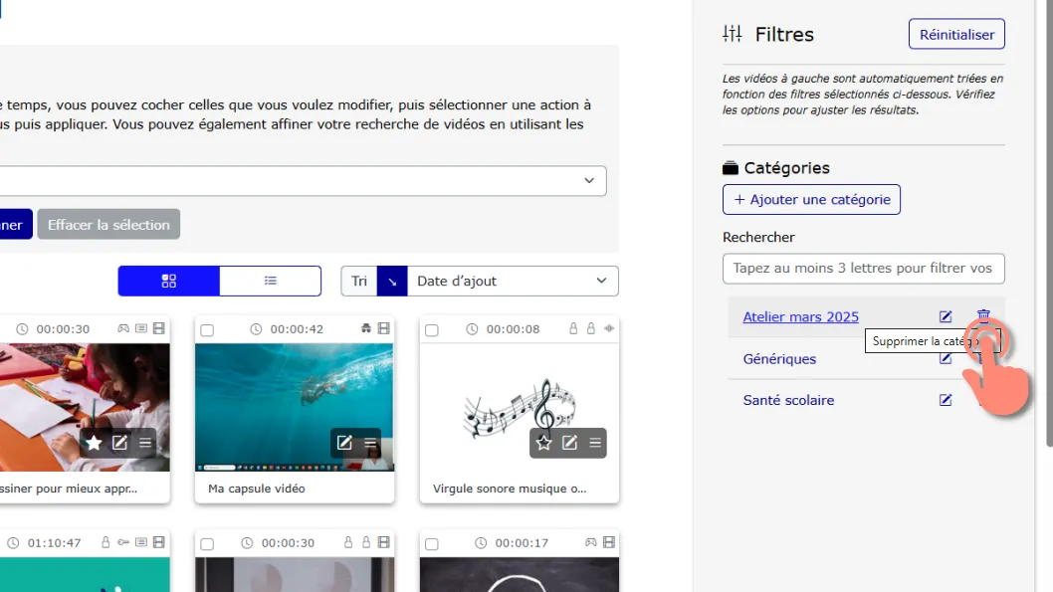The image size is (1053, 592).
Task: Click chapter list icon on child drawing card
Action: tap(141, 329)
